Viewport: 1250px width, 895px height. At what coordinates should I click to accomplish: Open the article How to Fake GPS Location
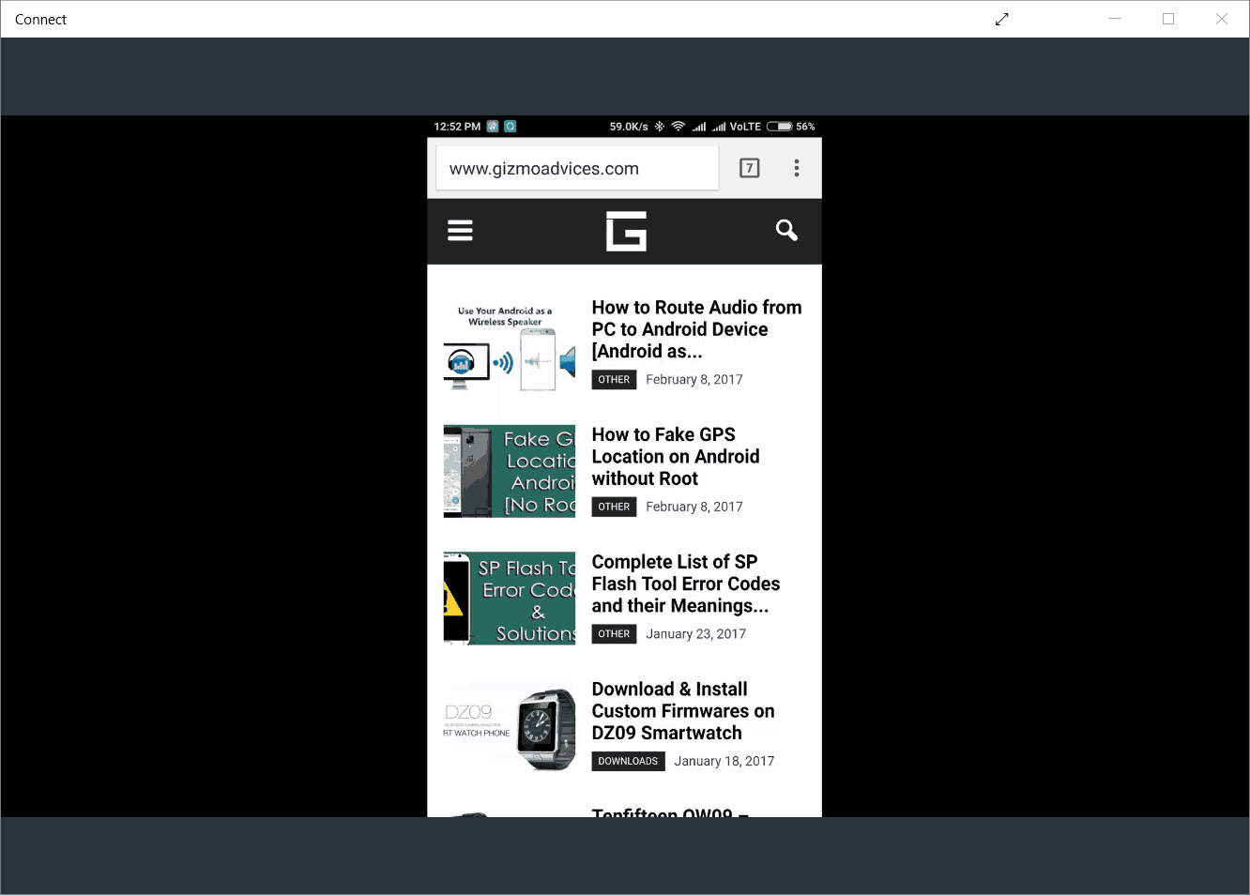(676, 457)
